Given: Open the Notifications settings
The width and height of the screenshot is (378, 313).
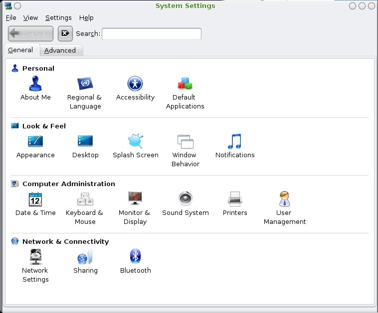Looking at the screenshot, I should (x=235, y=142).
